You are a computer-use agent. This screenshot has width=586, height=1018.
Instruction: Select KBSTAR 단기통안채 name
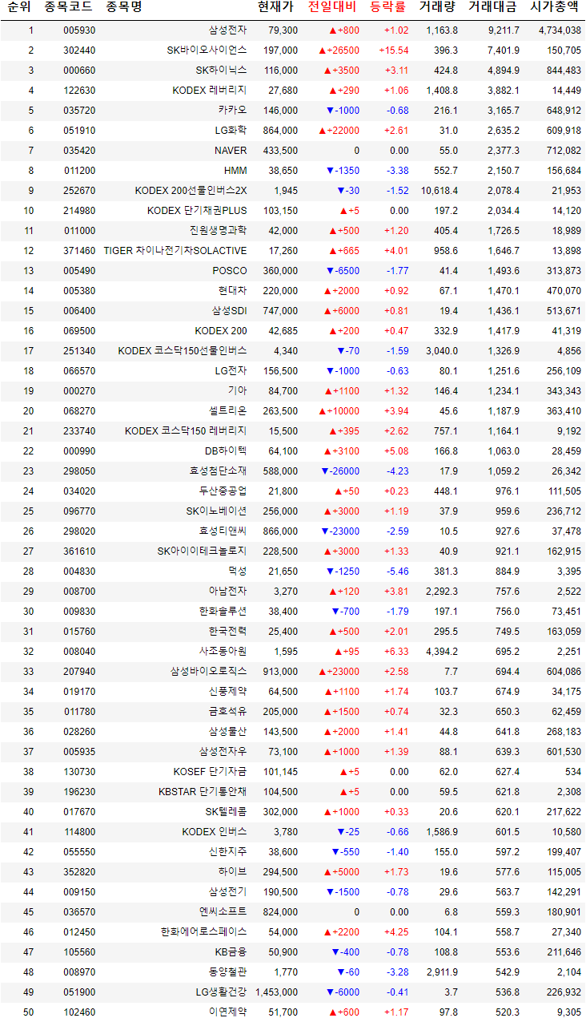(x=203, y=792)
